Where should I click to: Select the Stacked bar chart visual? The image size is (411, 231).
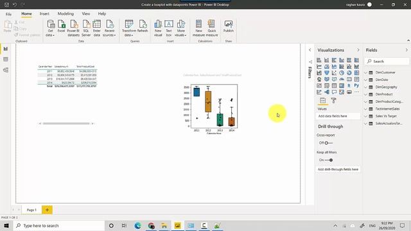[x=319, y=60]
